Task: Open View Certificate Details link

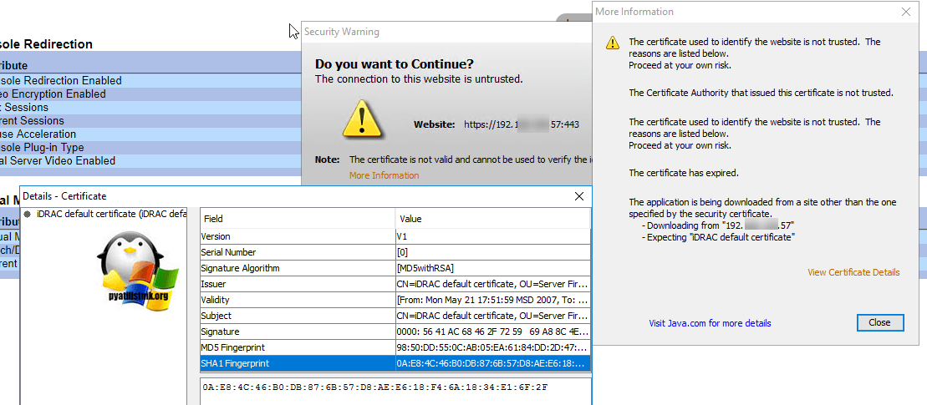Action: tap(853, 272)
